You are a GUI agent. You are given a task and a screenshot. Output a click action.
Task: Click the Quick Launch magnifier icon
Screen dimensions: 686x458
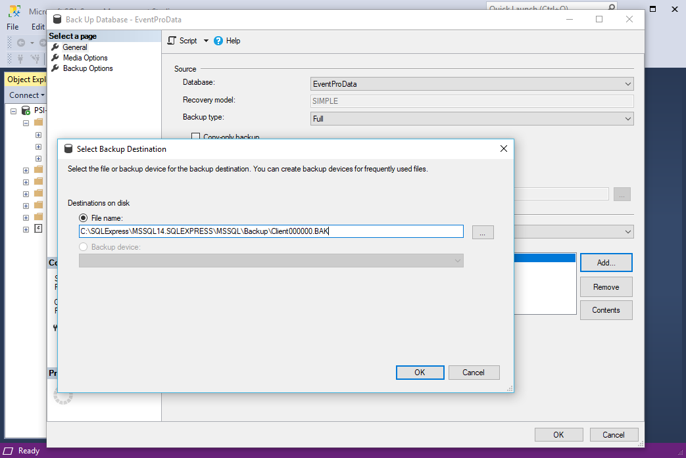[x=612, y=7]
